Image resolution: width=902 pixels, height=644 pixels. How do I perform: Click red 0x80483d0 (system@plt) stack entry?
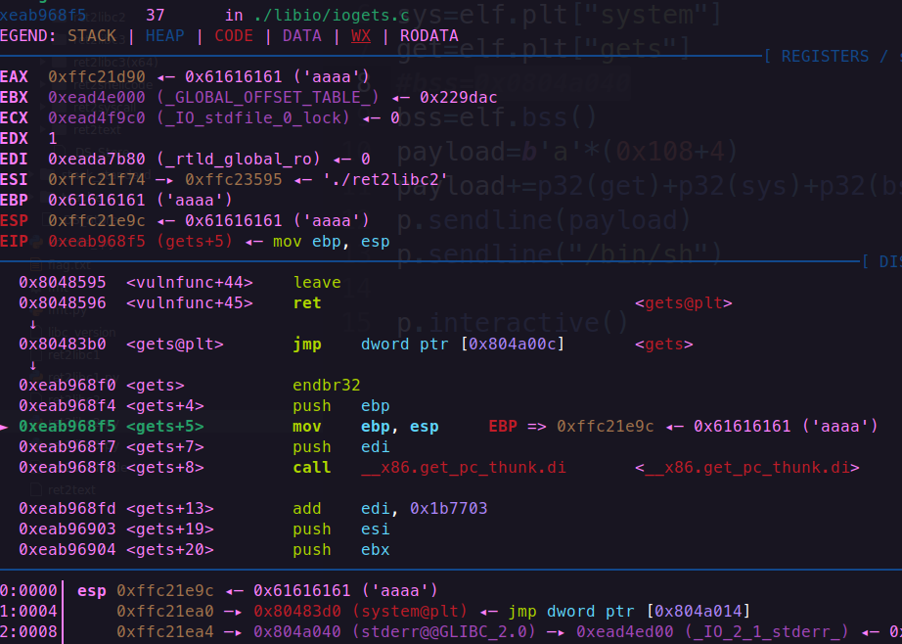click(361, 611)
